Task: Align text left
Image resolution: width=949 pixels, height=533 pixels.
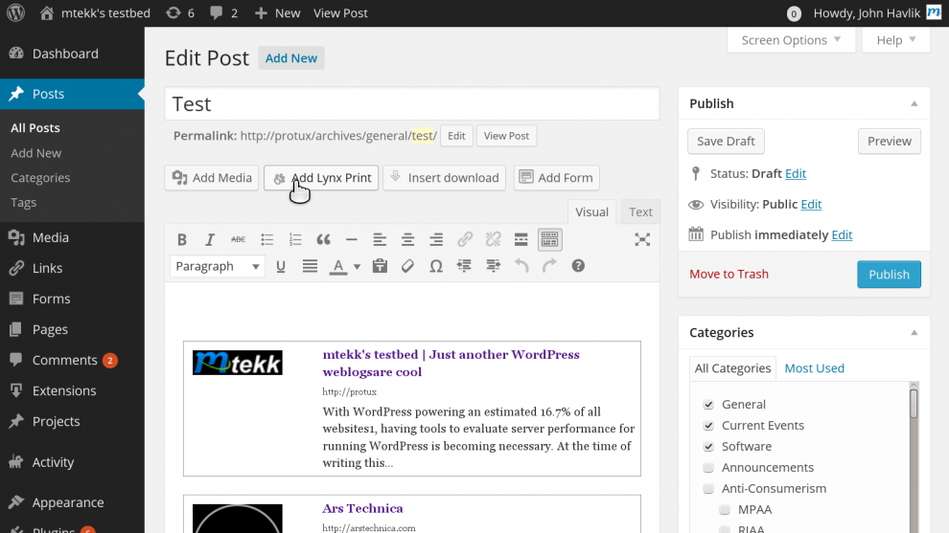Action: coord(380,240)
